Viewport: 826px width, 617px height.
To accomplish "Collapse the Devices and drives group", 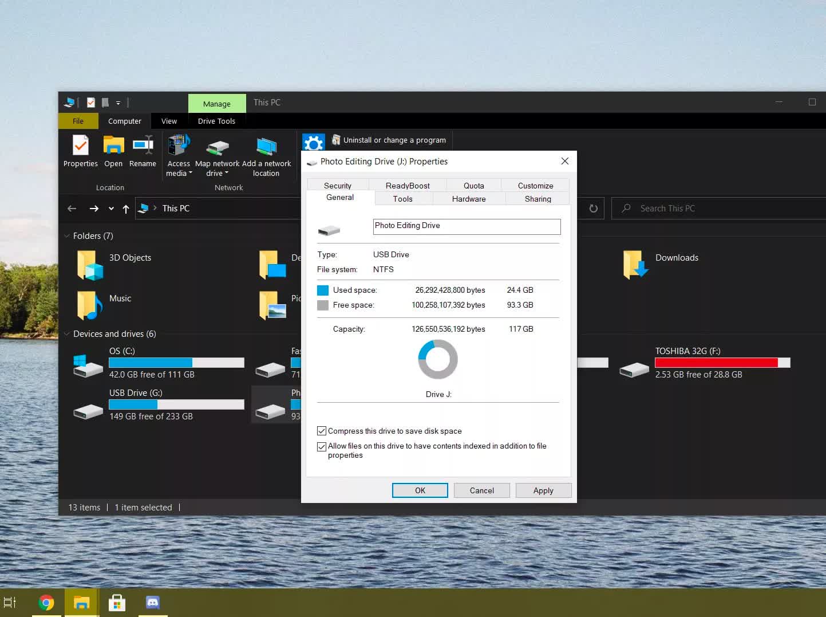I will 67,334.
